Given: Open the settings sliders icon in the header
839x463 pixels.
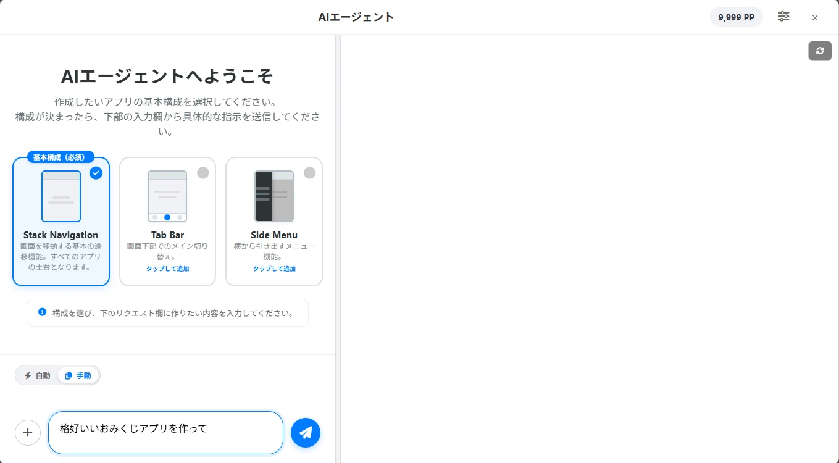Looking at the screenshot, I should [783, 17].
